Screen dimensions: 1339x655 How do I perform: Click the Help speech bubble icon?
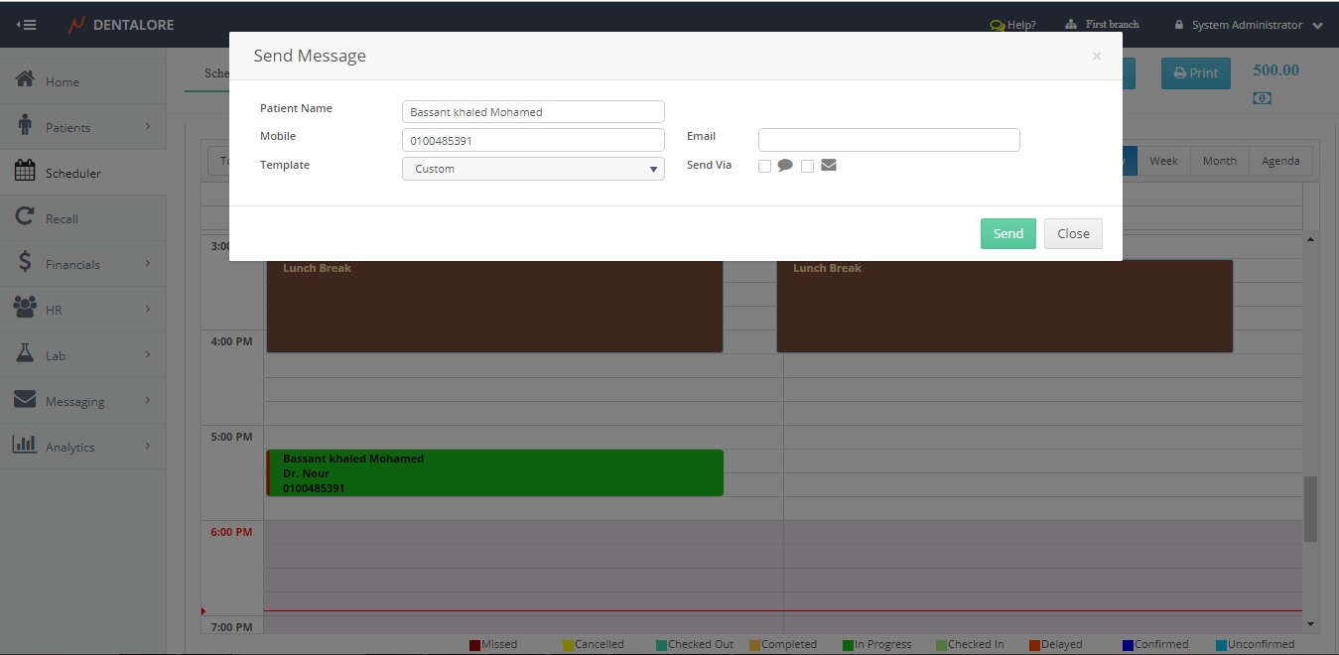click(997, 26)
